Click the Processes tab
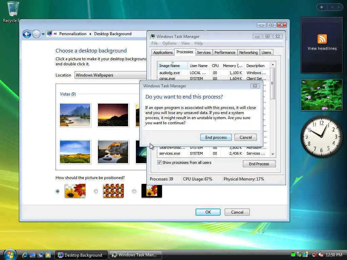Screen dimensions: 347x260 185,52
